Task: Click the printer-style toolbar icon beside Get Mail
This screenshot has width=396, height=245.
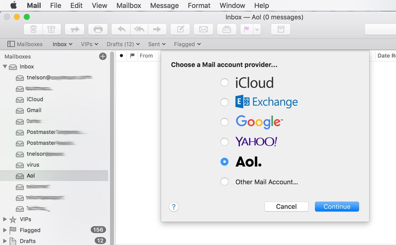Action: pyautogui.click(x=226, y=29)
